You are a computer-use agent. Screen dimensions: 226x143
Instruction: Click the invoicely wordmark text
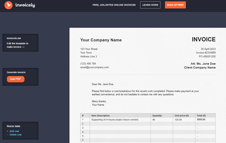[x=25, y=5]
